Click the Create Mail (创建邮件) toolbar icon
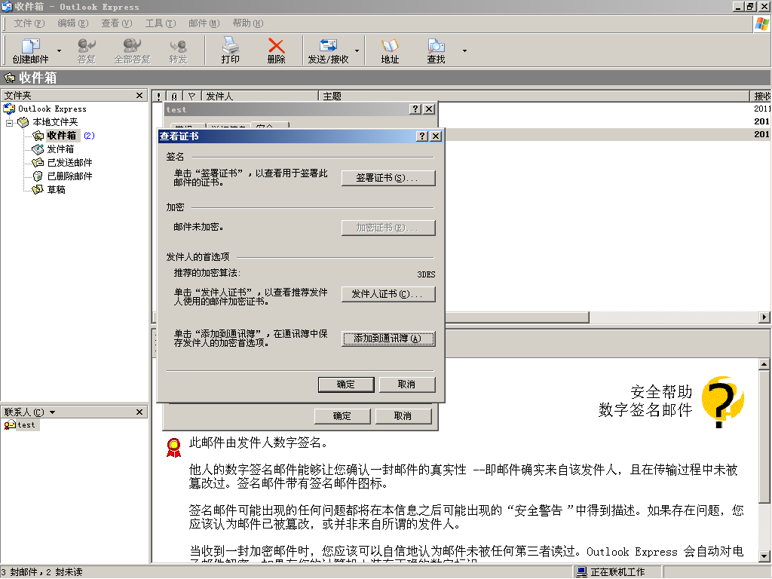Screen dimensions: 772x579 point(30,51)
